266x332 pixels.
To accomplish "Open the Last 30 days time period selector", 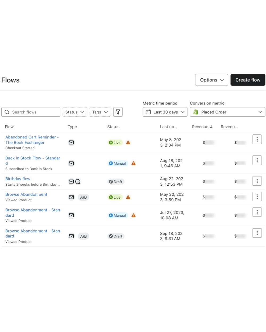I will 165,112.
